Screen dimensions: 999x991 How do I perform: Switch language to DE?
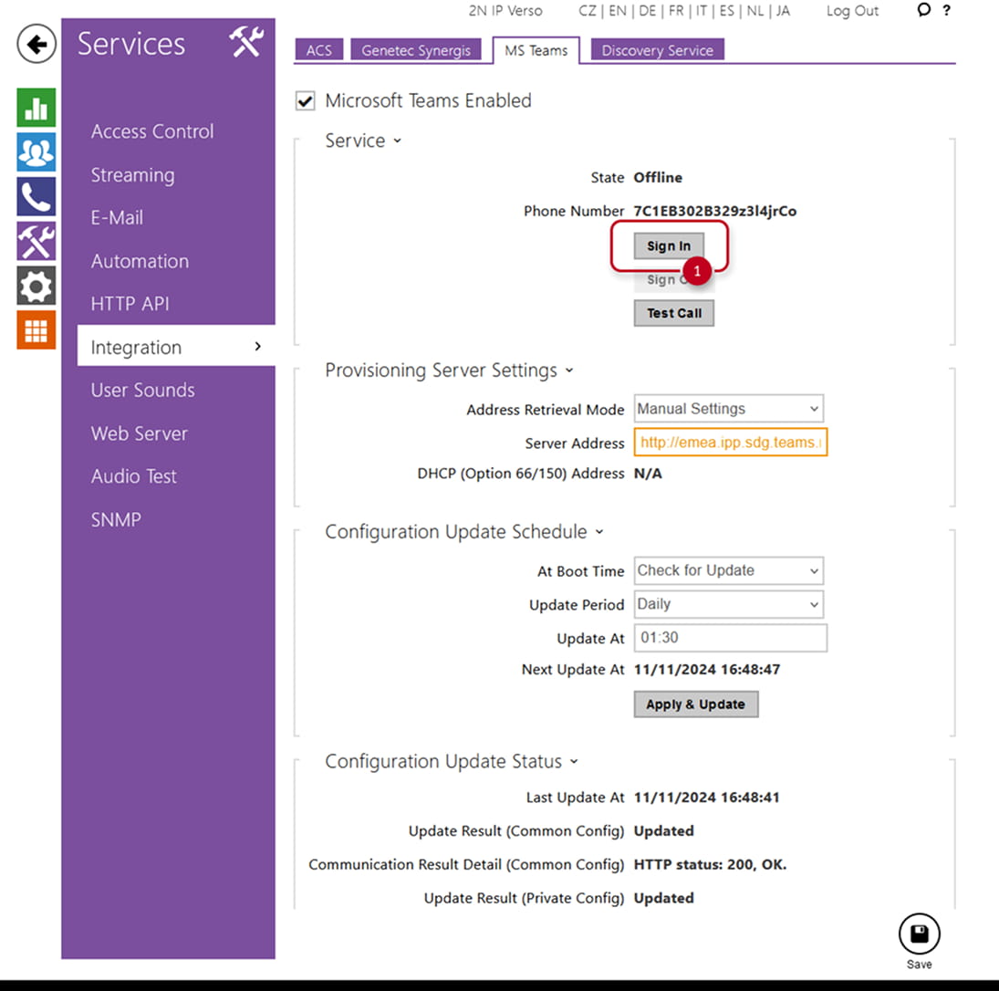[648, 11]
